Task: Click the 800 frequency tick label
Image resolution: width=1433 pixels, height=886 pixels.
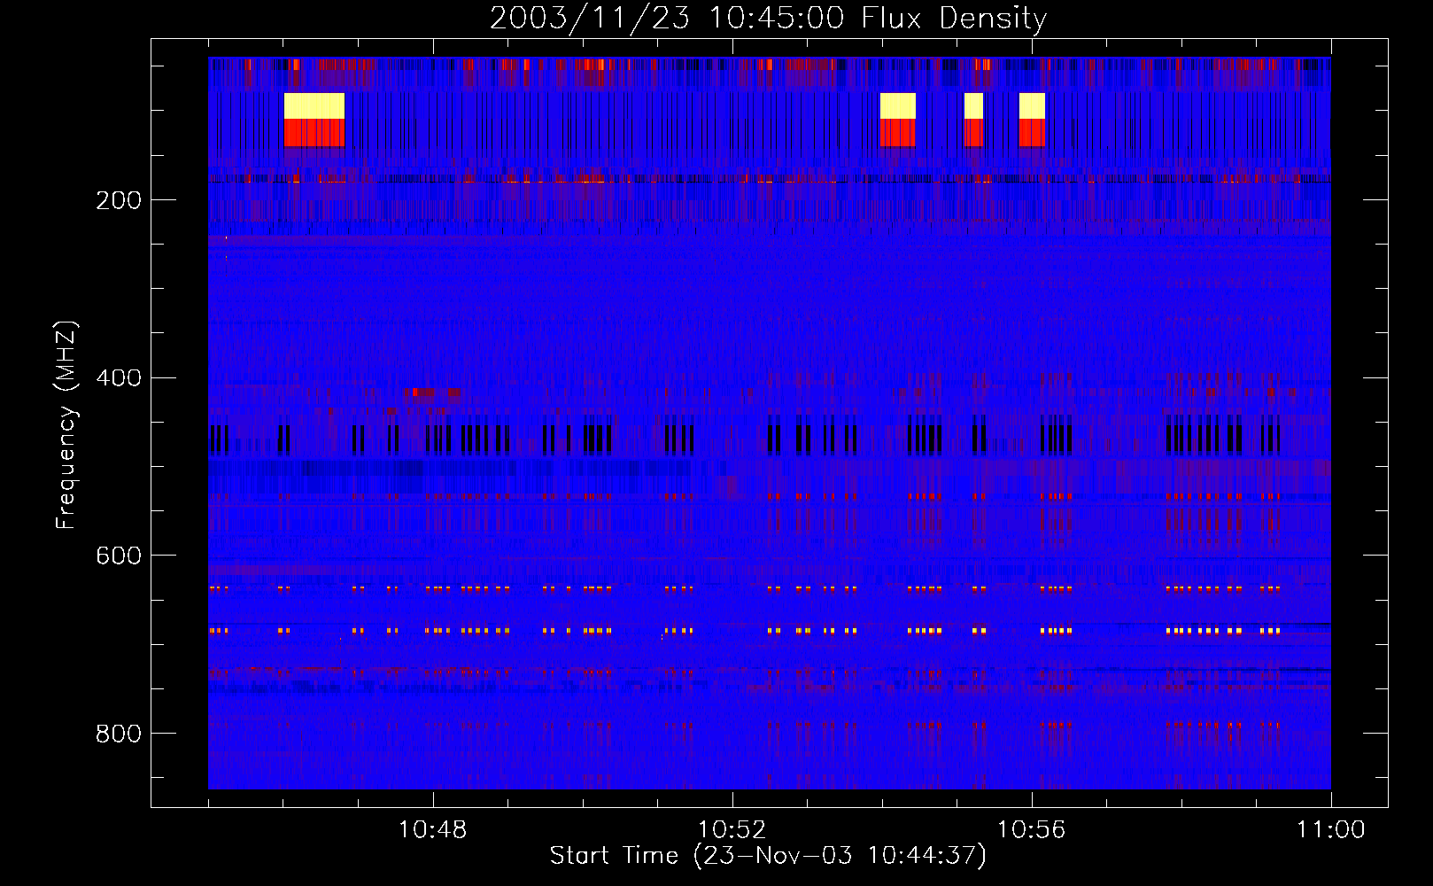Action: [119, 734]
